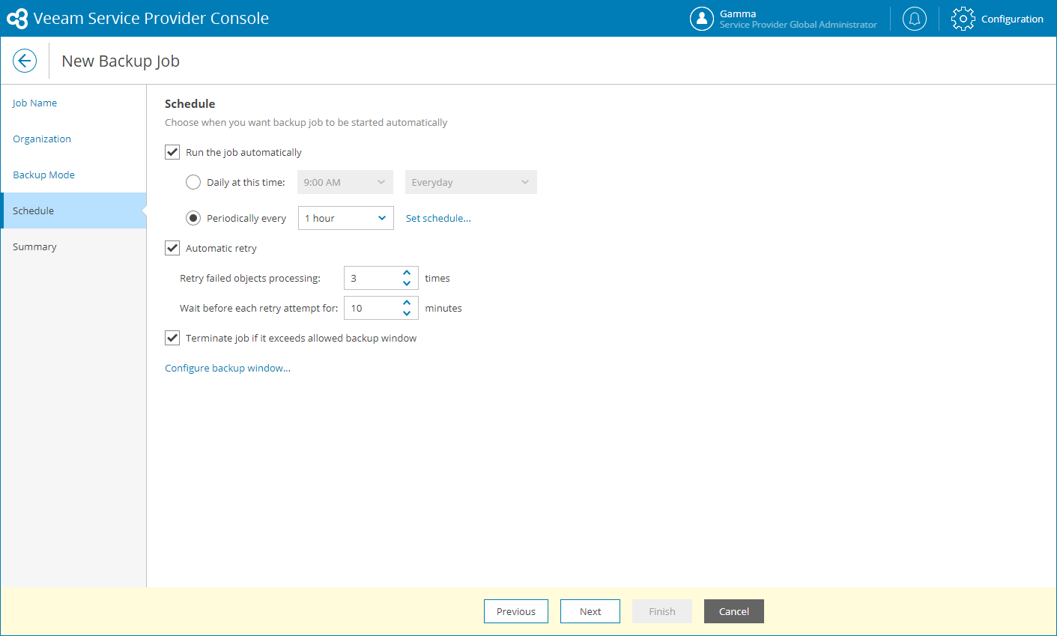
Task: Toggle Run the job automatically checkbox
Action: click(172, 152)
